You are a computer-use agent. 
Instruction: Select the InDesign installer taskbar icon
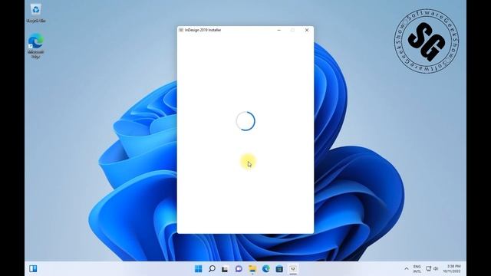click(x=293, y=269)
